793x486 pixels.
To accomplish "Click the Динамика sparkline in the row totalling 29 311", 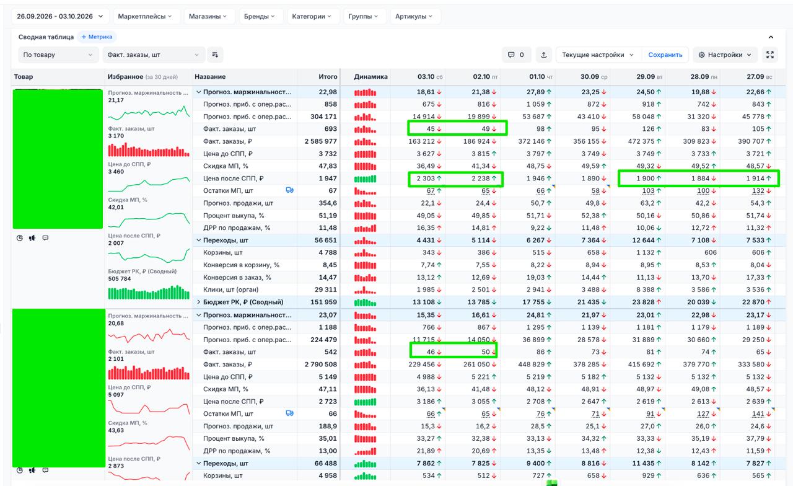I will pos(366,289).
